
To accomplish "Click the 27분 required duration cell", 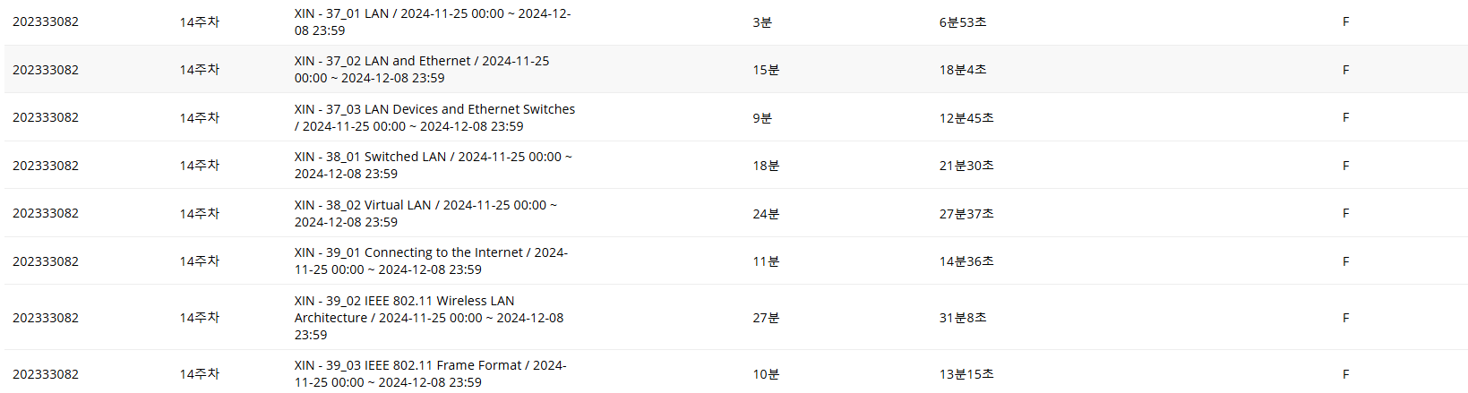I will click(x=766, y=318).
